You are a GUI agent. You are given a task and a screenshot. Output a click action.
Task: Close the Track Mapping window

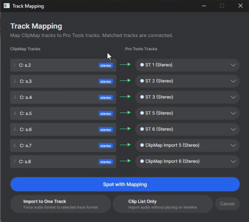click(x=241, y=6)
